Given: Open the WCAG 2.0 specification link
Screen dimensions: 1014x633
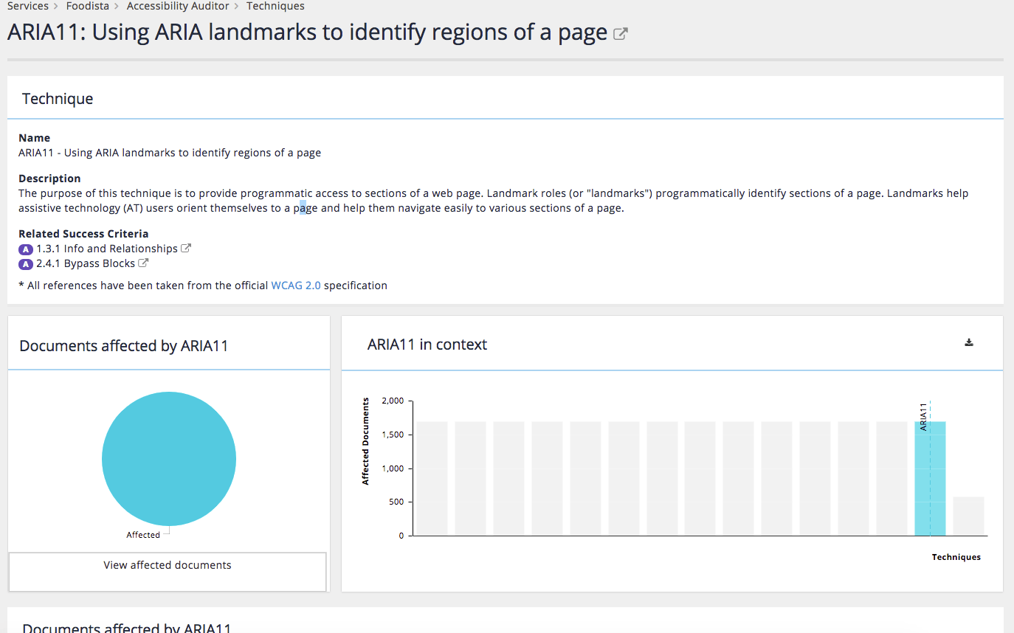Looking at the screenshot, I should [296, 286].
